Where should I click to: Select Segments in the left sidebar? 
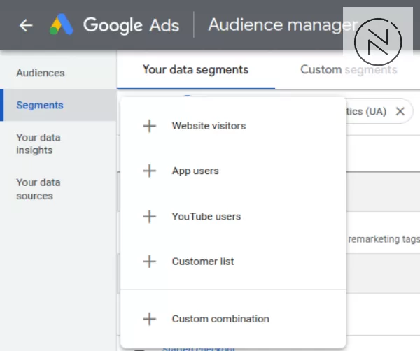40,106
